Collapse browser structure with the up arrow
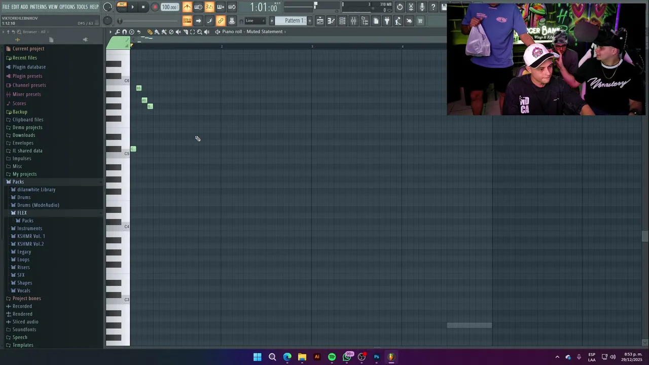The image size is (649, 365). pyautogui.click(x=8, y=32)
